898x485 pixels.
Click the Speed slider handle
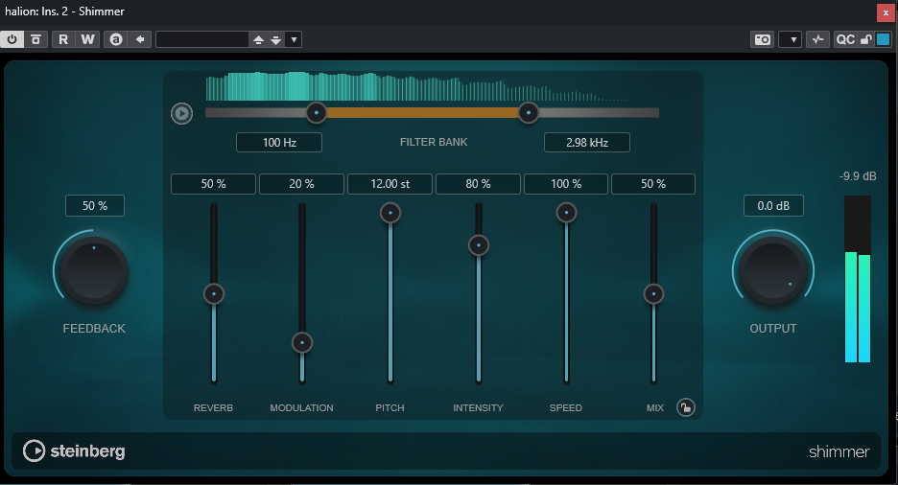(566, 213)
